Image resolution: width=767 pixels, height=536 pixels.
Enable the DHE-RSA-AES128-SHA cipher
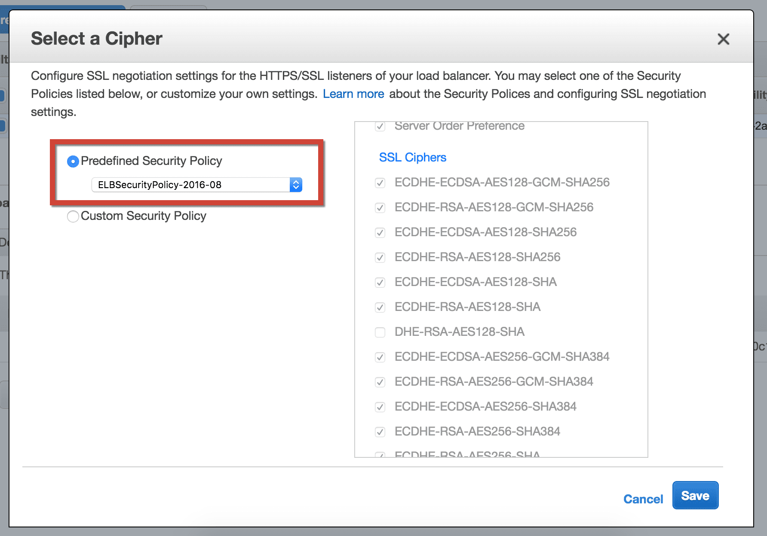(380, 332)
